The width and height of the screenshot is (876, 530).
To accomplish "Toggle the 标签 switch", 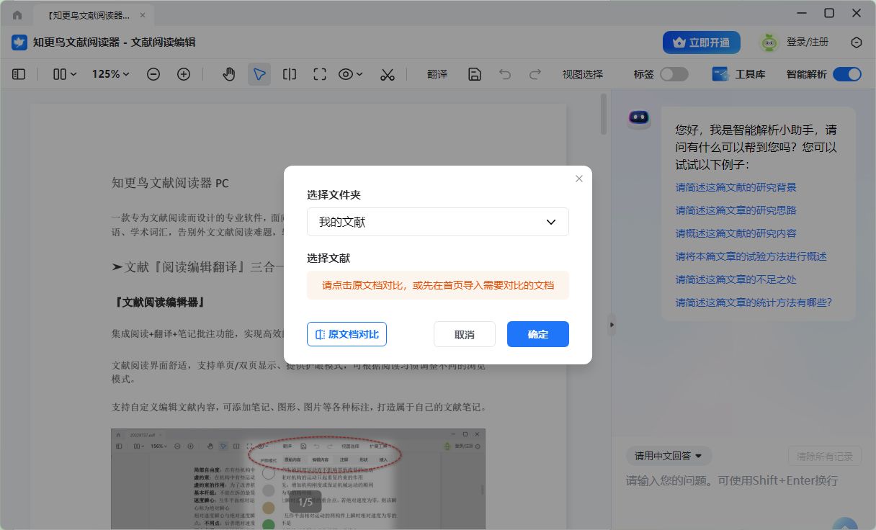I will pyautogui.click(x=674, y=74).
